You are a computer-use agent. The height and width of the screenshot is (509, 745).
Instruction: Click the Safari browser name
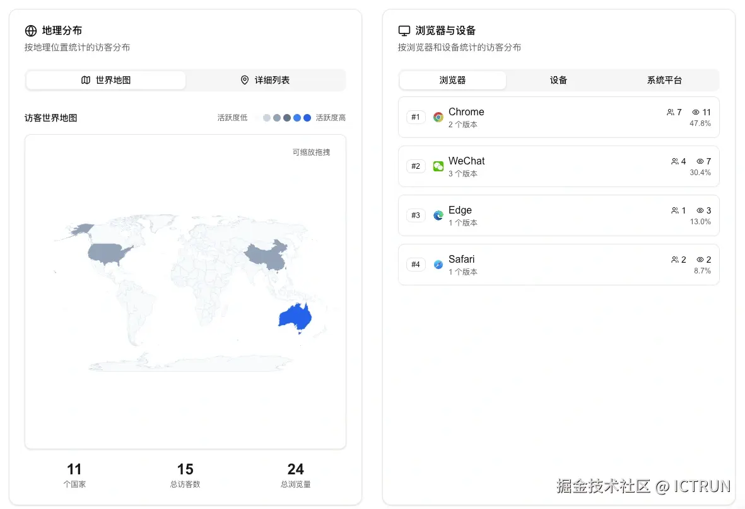(x=461, y=260)
